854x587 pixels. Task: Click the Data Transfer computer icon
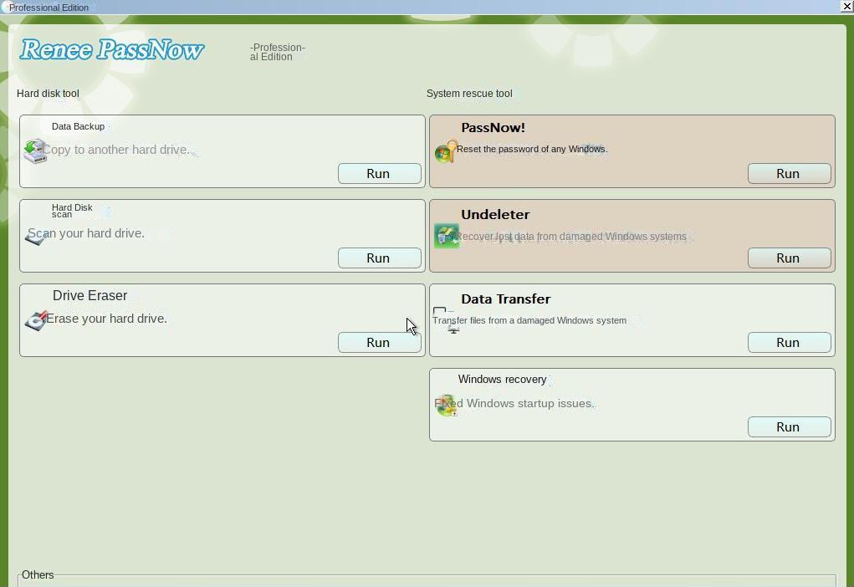(x=447, y=321)
